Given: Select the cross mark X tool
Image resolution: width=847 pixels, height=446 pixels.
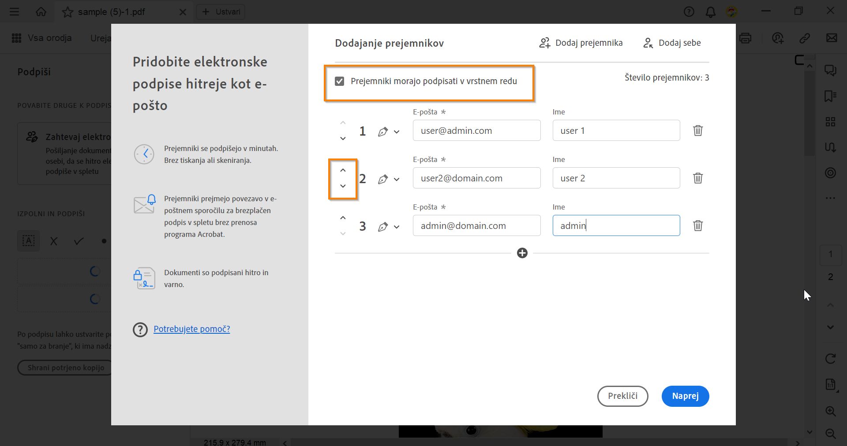Looking at the screenshot, I should coord(54,241).
